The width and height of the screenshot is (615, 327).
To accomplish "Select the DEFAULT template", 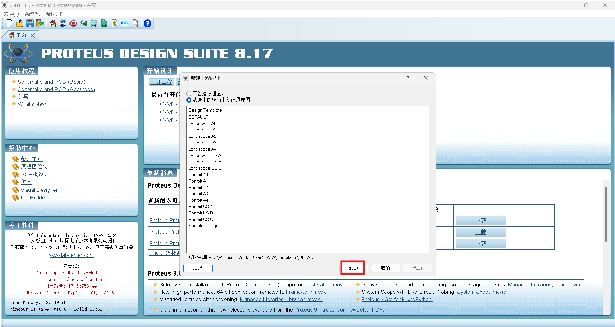I will 198,117.
